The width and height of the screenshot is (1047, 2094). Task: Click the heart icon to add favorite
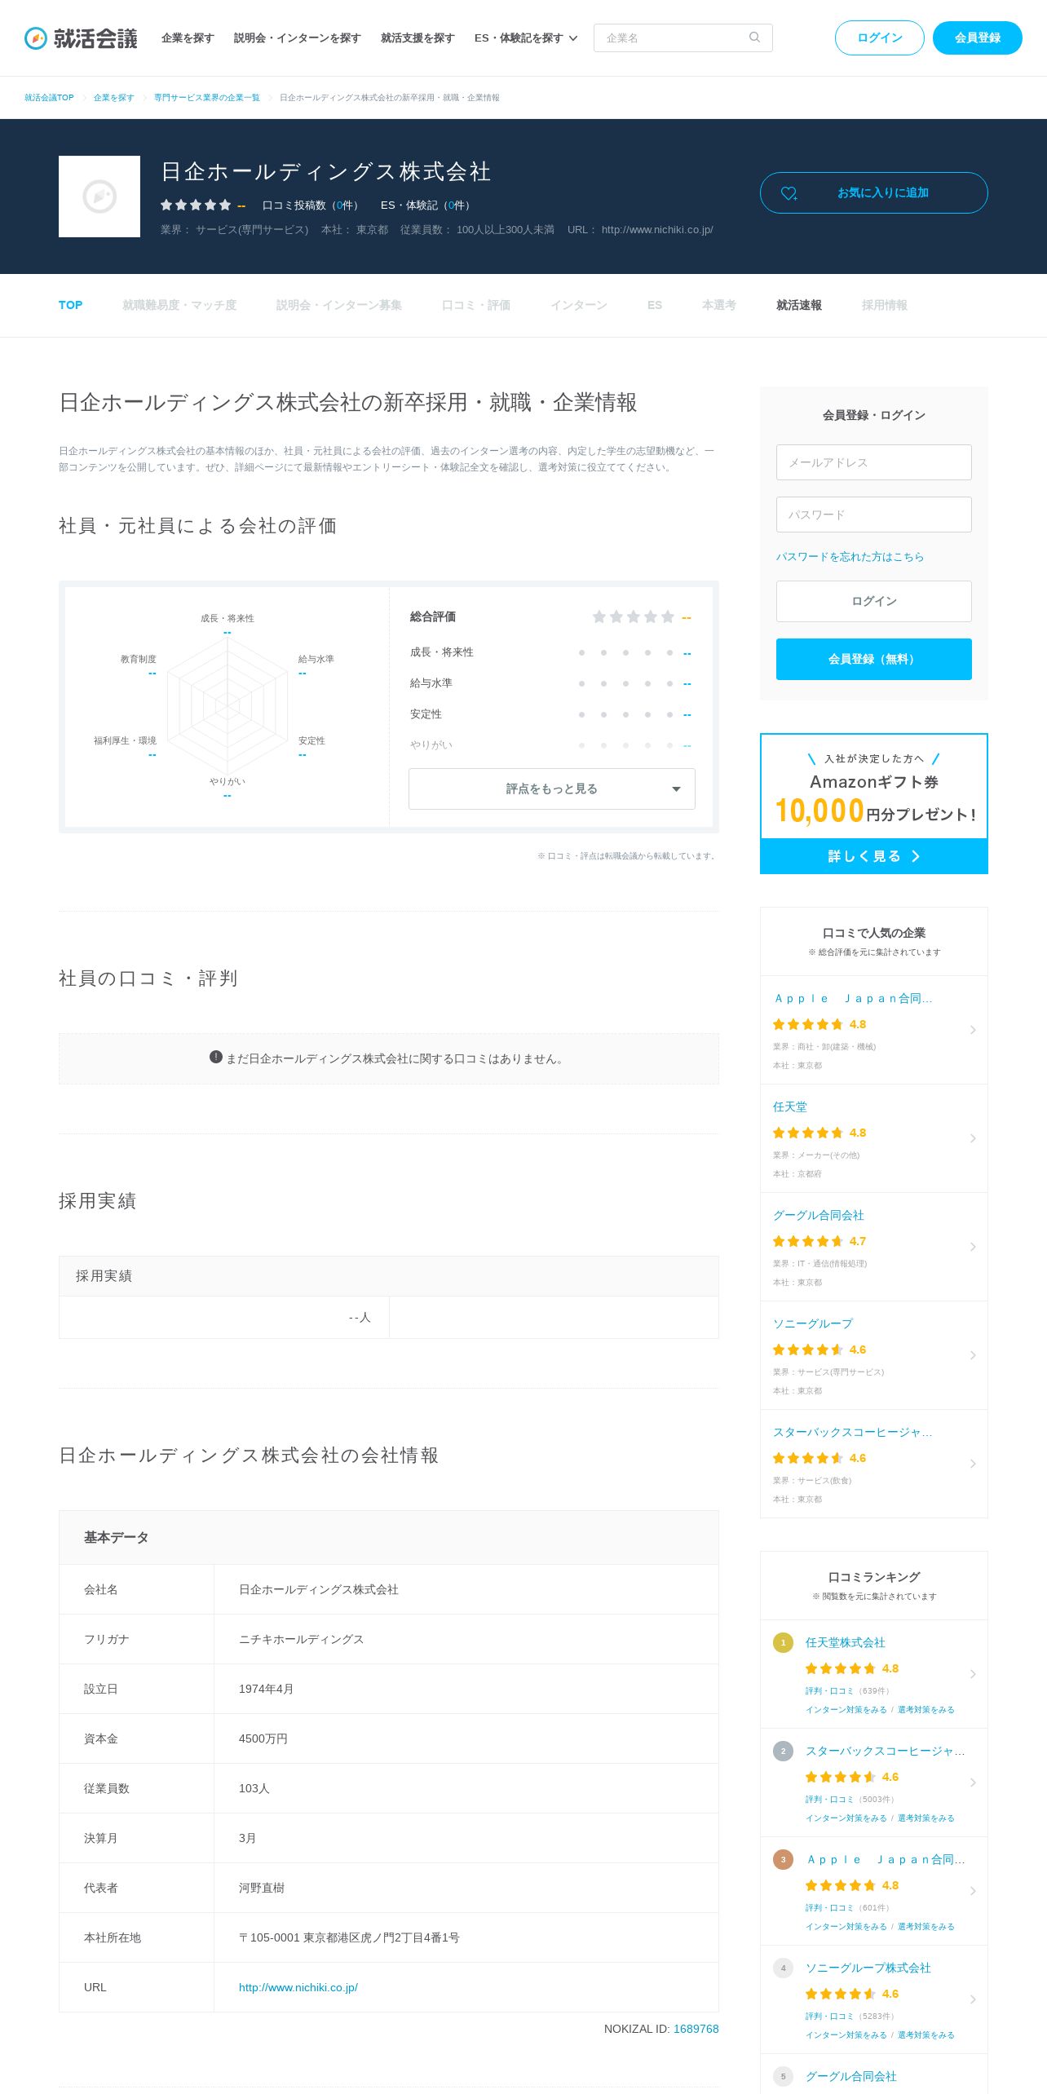pyautogui.click(x=789, y=193)
